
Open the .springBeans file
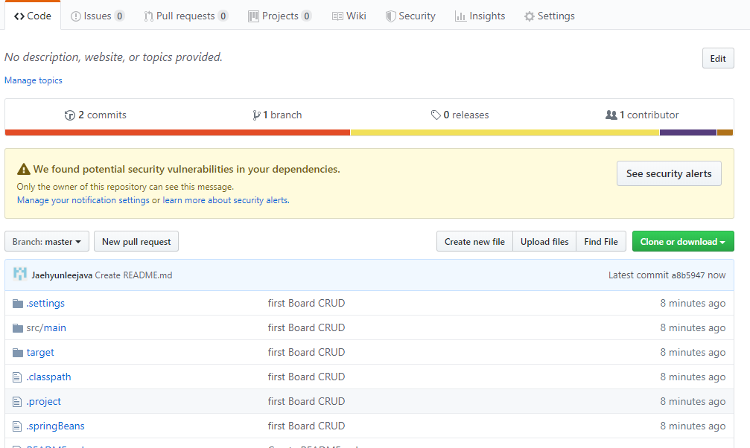pos(55,426)
